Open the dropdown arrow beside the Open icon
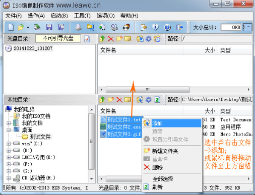255x195 pixels. click(x=28, y=27)
